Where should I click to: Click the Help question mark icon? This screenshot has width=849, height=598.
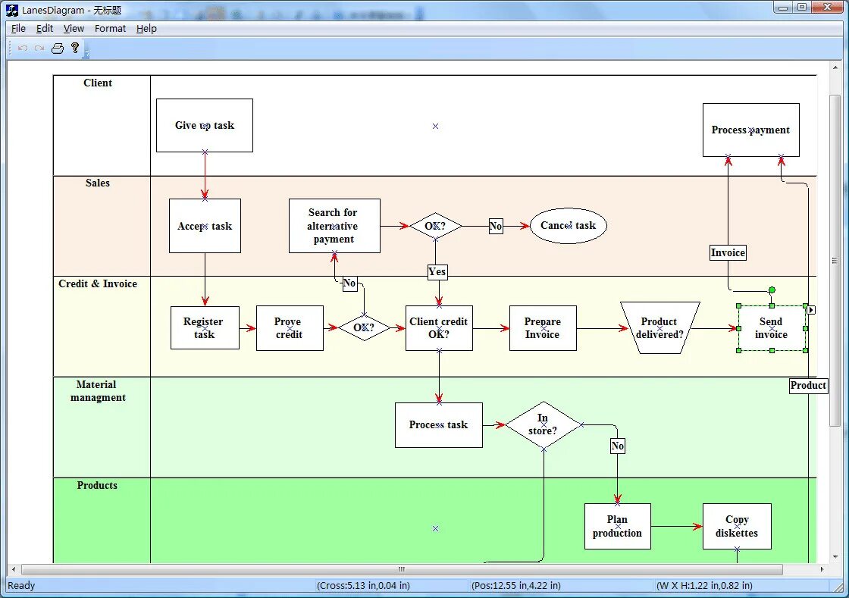pos(75,48)
